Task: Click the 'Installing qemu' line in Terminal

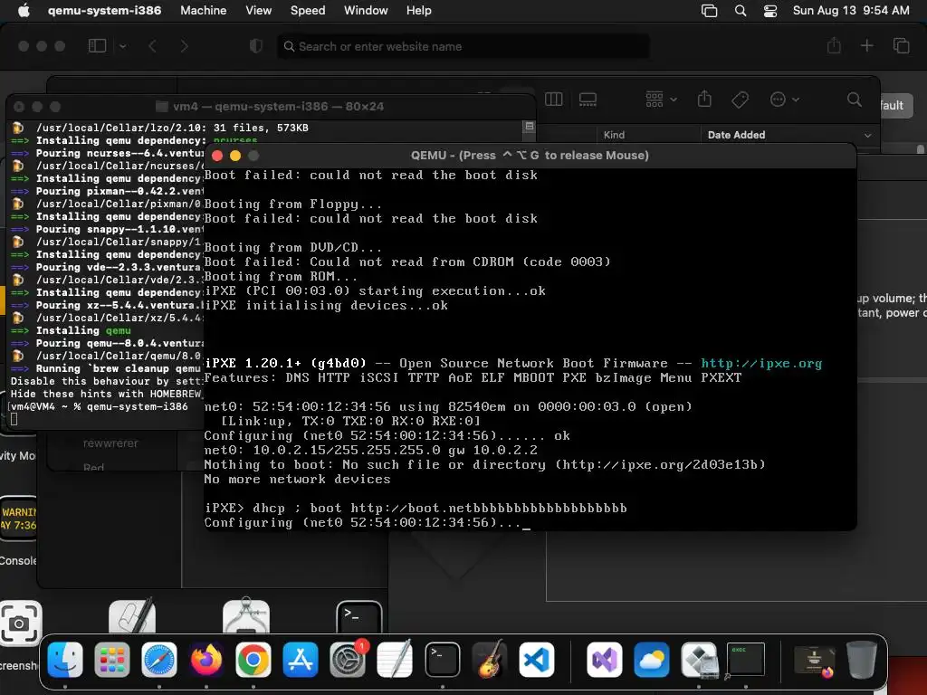Action: (x=70, y=330)
